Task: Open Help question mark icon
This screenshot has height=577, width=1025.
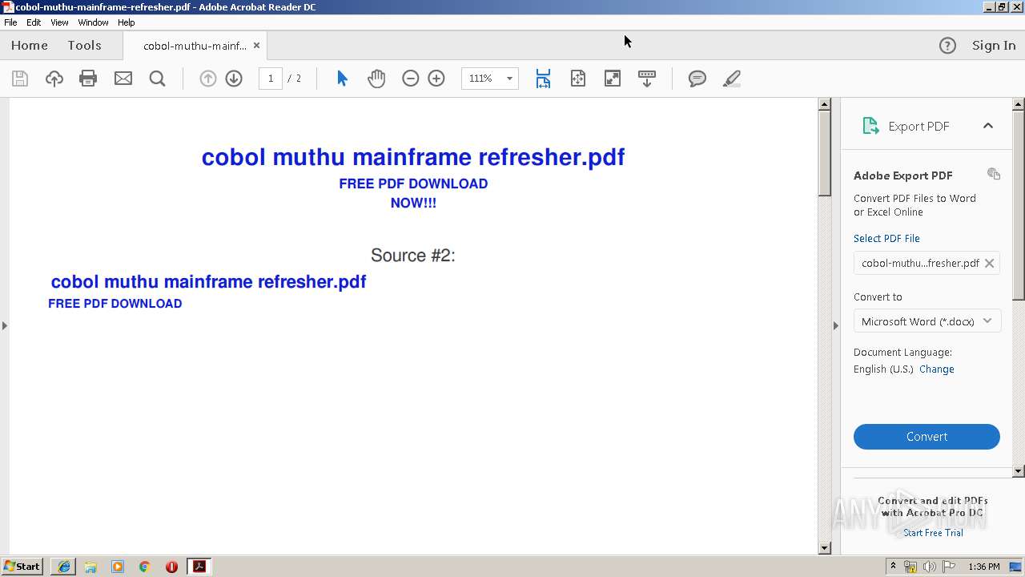Action: [x=947, y=46]
